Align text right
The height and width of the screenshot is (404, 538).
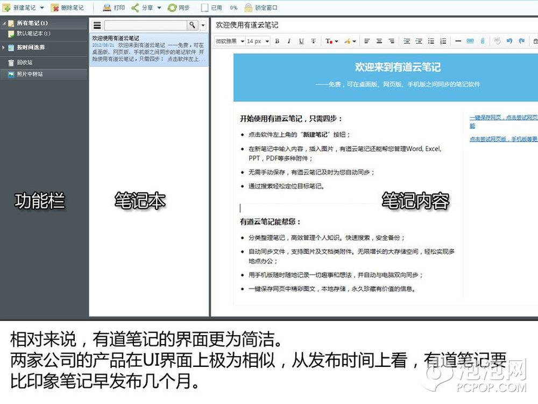(392, 41)
